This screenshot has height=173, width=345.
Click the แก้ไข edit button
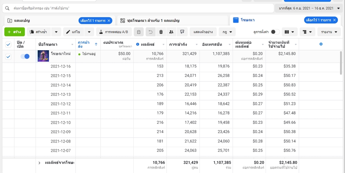pyautogui.click(x=74, y=32)
